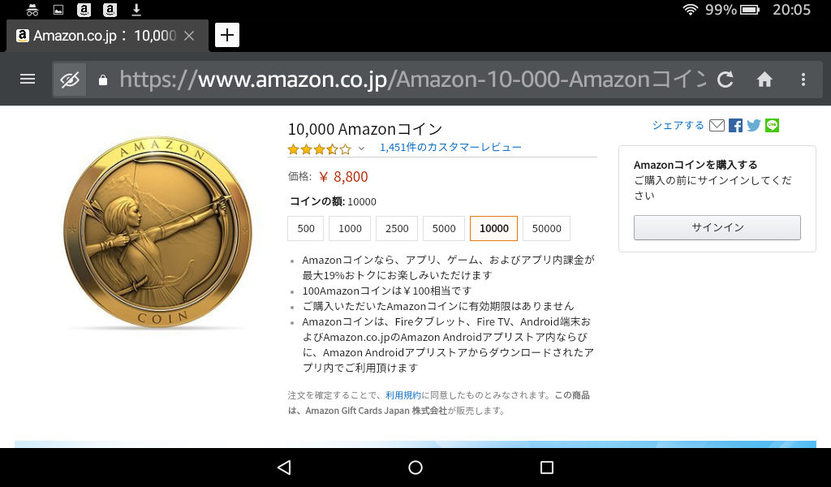Open the 利用規約 terms link

click(x=403, y=395)
